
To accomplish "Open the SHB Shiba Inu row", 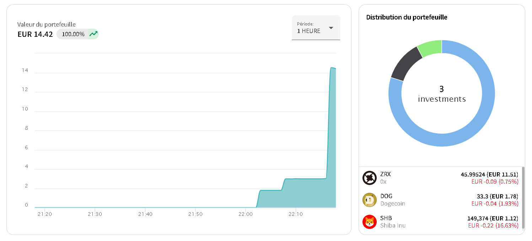I will (440, 222).
